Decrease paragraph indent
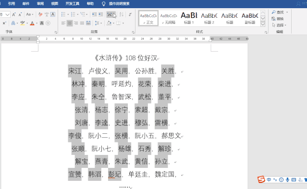Screen dimensions: 307x189 [x=94, y=14]
